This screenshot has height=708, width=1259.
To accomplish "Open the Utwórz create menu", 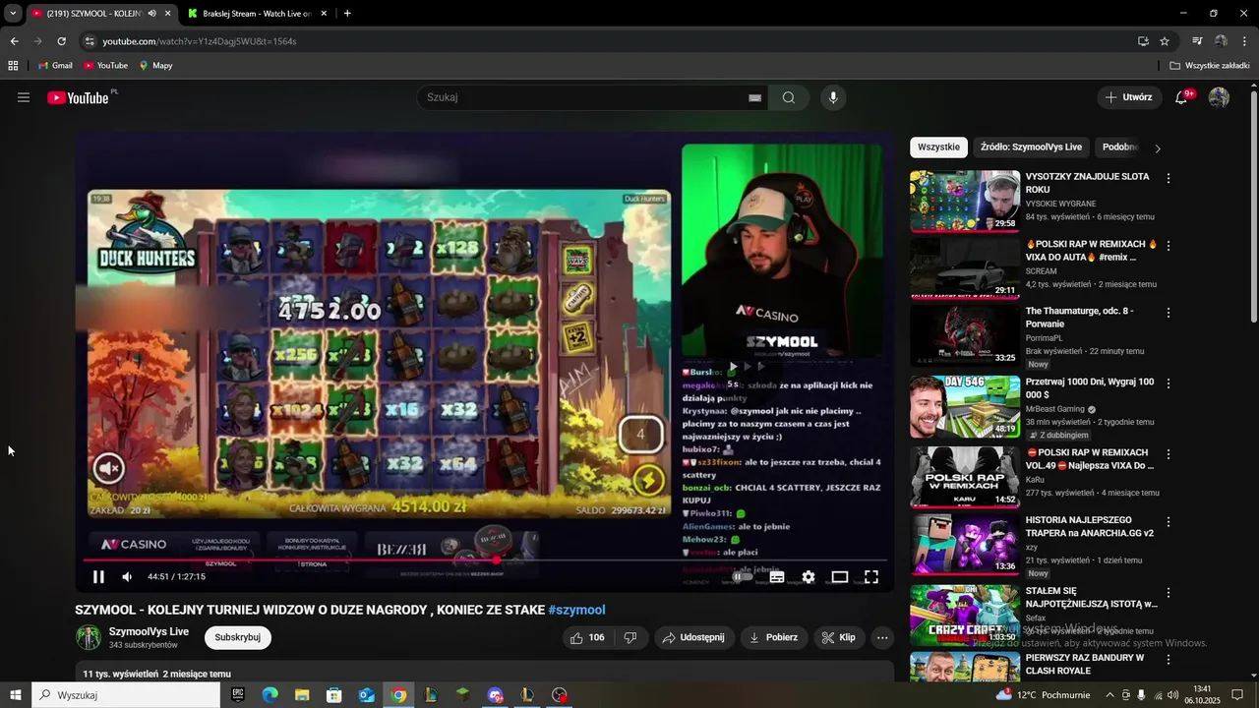I will coord(1128,97).
